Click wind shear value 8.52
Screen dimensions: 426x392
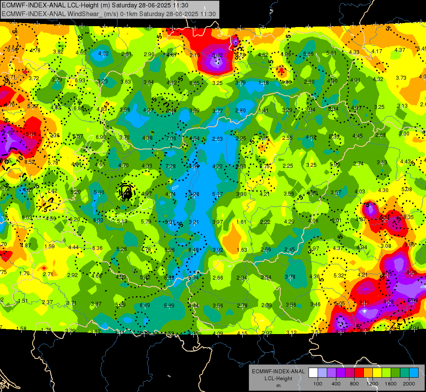coord(30,162)
